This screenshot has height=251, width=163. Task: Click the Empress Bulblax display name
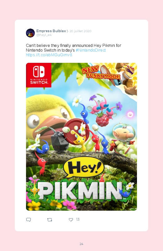coord(51,31)
